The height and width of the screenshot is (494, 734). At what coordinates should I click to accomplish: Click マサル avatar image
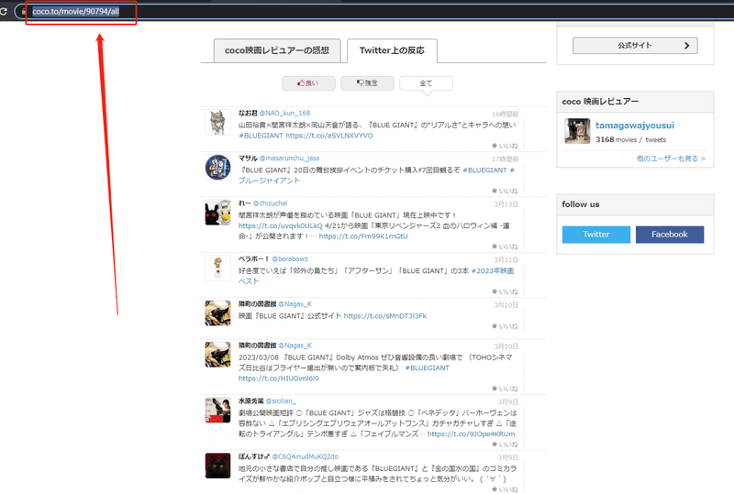tap(217, 168)
